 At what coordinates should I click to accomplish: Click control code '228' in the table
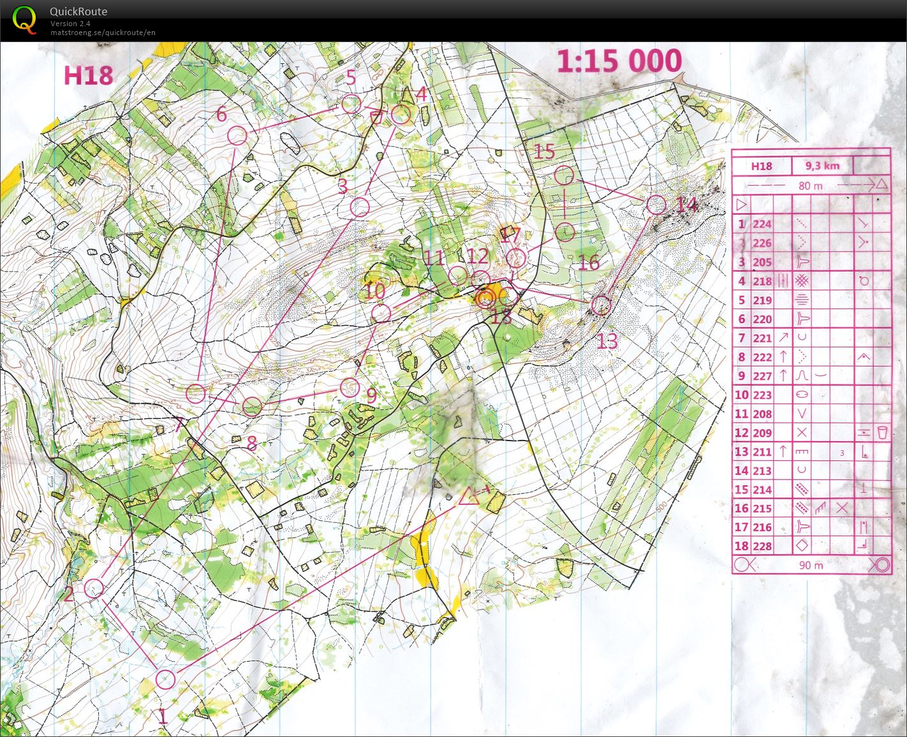(762, 546)
